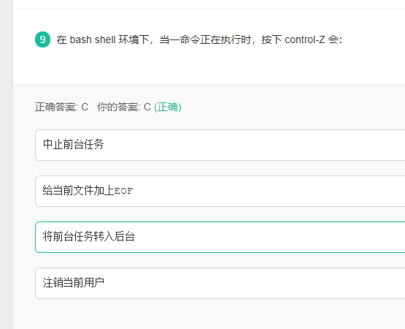
Task: Click the 正确答案 label text
Action: (56, 107)
